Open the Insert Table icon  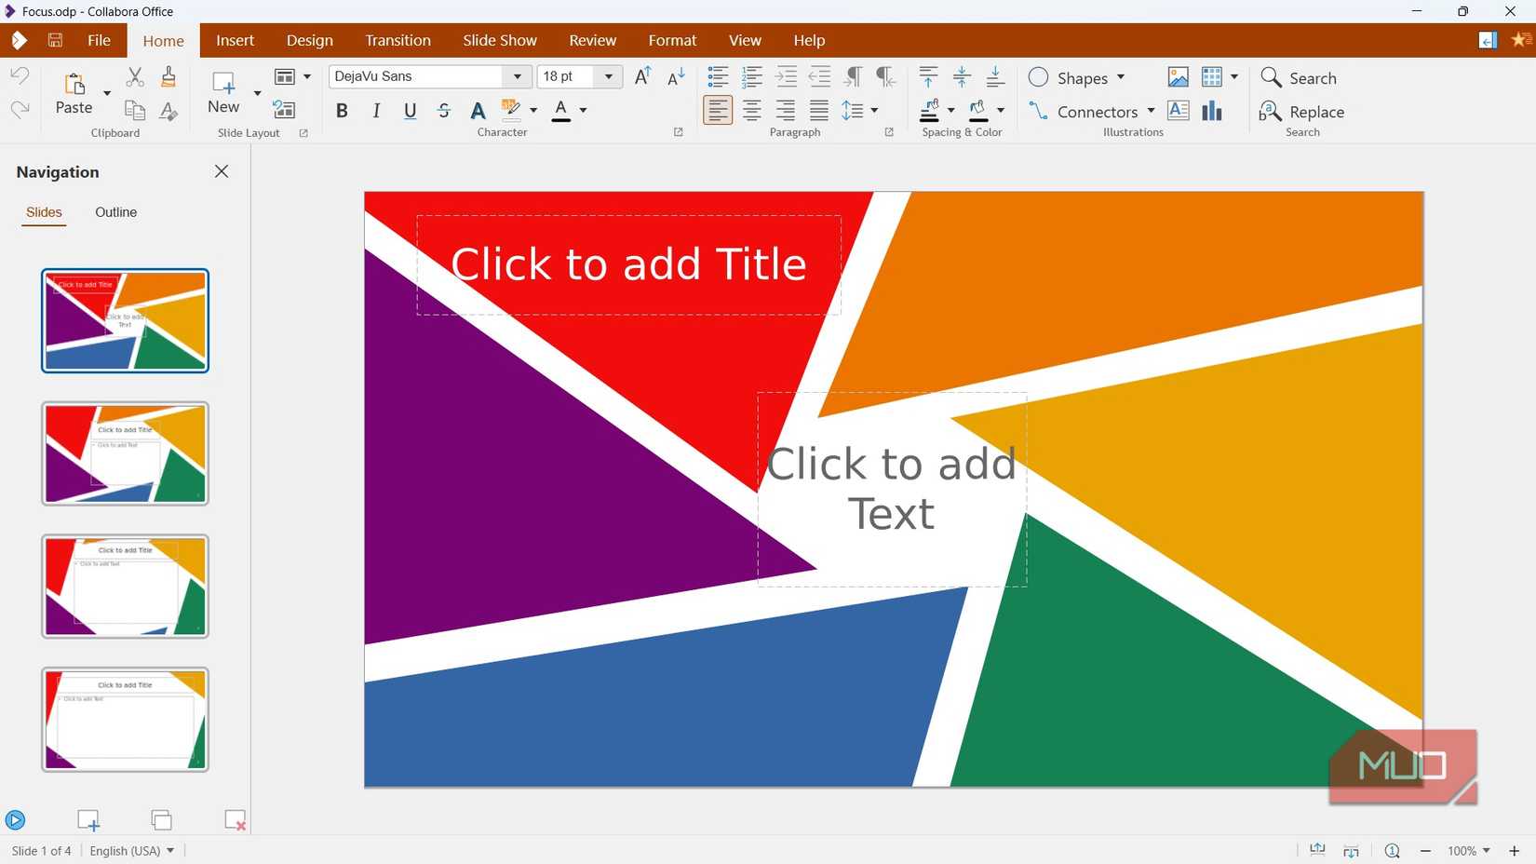(x=1210, y=77)
